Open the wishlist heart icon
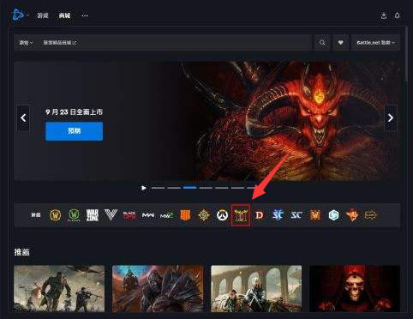Viewport: 413px width, 319px height. [x=340, y=43]
